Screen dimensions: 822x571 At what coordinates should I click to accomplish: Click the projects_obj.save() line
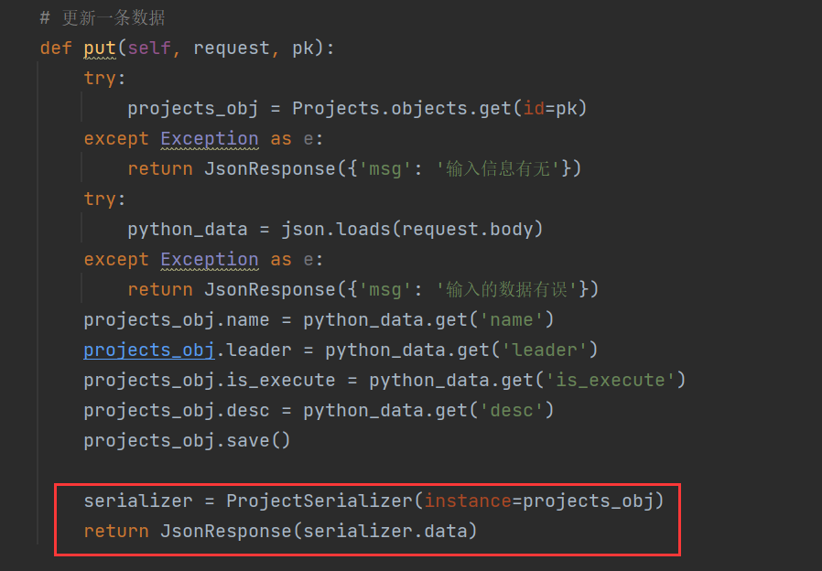(187, 440)
